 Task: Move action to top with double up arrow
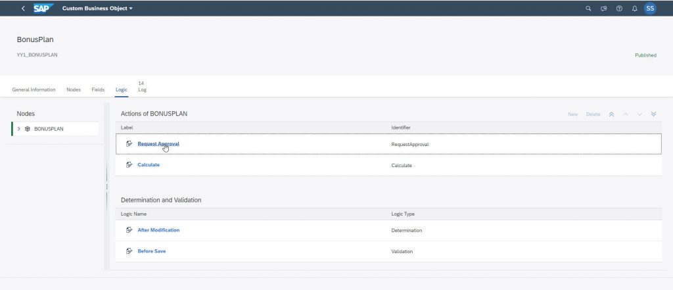(x=612, y=114)
